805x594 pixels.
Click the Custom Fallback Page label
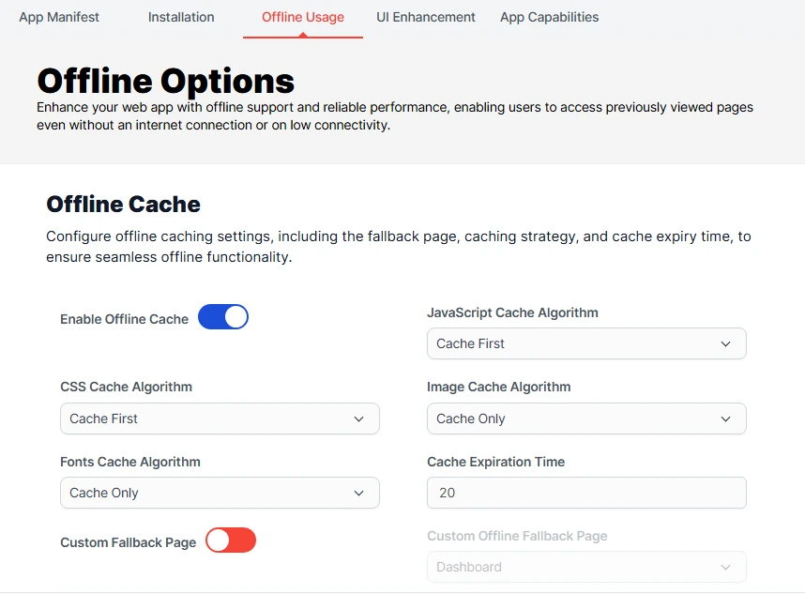(x=129, y=542)
